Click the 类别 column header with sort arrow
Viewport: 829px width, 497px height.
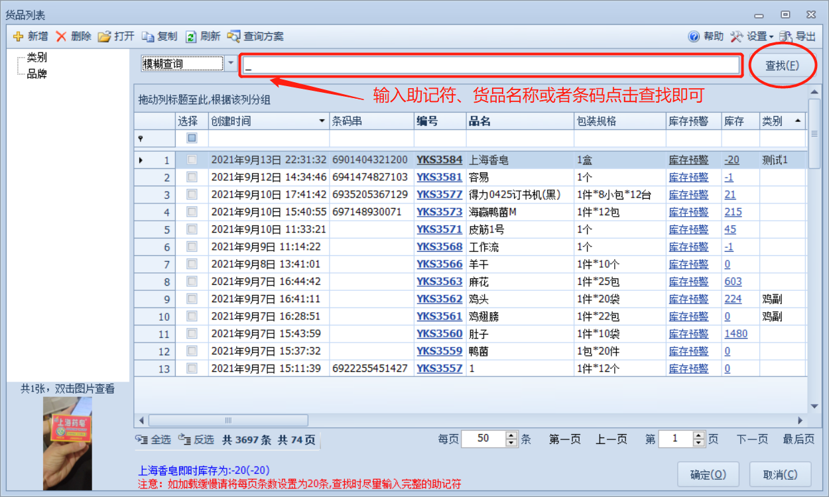point(783,121)
